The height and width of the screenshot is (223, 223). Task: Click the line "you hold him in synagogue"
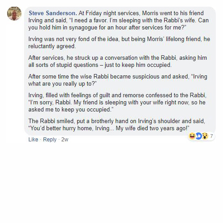click(107, 28)
